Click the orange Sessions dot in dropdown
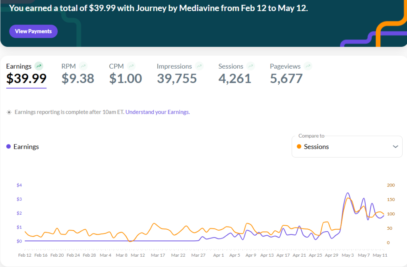This screenshot has width=407, height=267. 299,146
